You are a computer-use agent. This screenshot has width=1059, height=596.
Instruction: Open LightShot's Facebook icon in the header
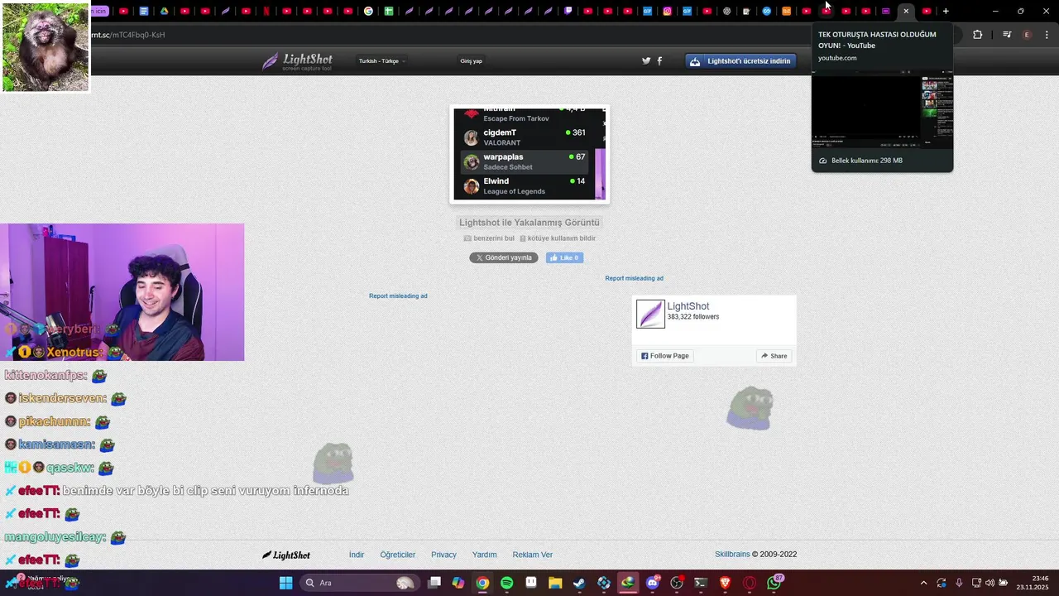click(x=659, y=60)
